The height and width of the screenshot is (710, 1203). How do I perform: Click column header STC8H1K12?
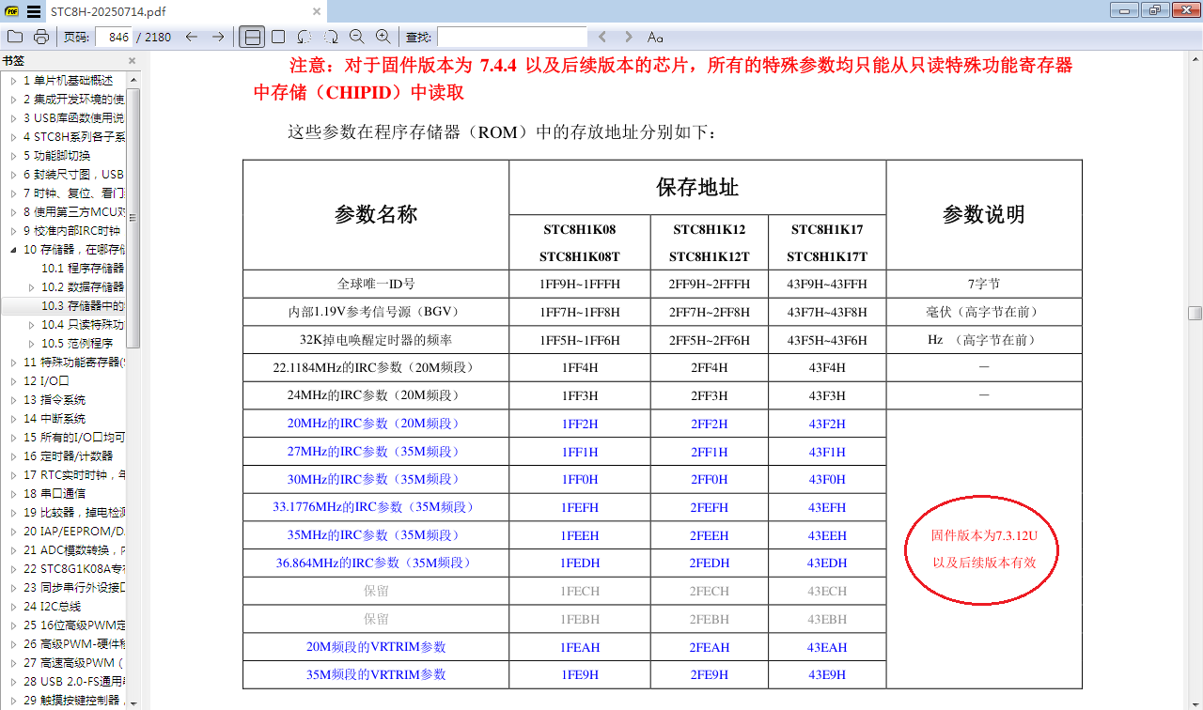tap(709, 229)
